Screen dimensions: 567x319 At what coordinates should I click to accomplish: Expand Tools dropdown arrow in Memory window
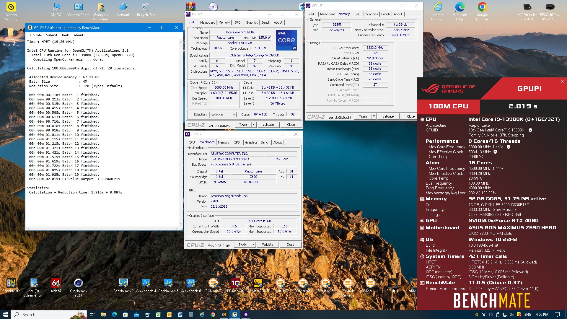click(374, 116)
